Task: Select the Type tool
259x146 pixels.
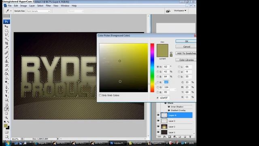Action: (x=6, y=92)
